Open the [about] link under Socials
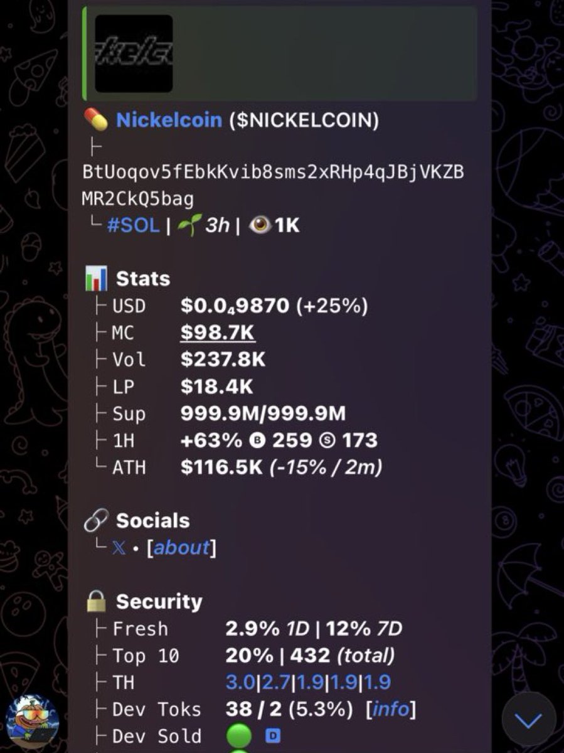This screenshot has height=753, width=564. (x=181, y=548)
